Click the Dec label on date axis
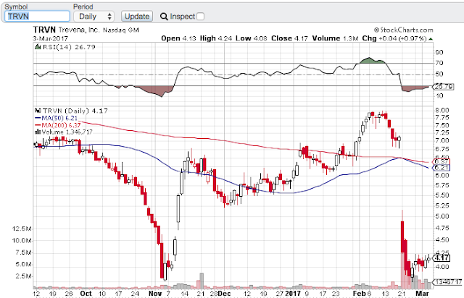The image size is (464, 298). click(x=225, y=294)
